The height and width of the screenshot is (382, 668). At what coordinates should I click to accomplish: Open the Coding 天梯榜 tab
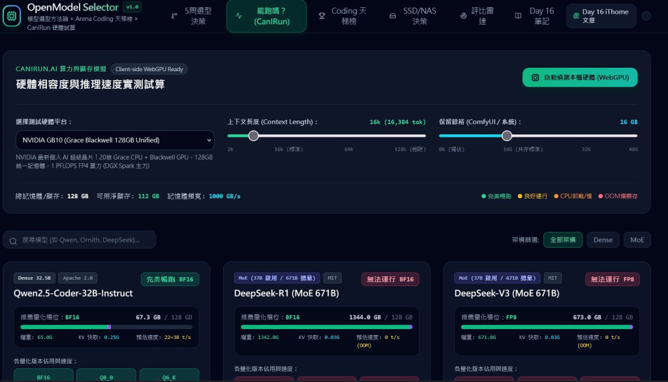coord(343,16)
